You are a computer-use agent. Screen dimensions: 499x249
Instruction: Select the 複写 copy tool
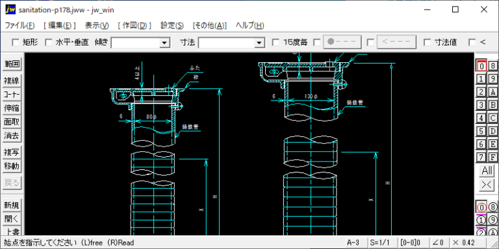pos(12,152)
